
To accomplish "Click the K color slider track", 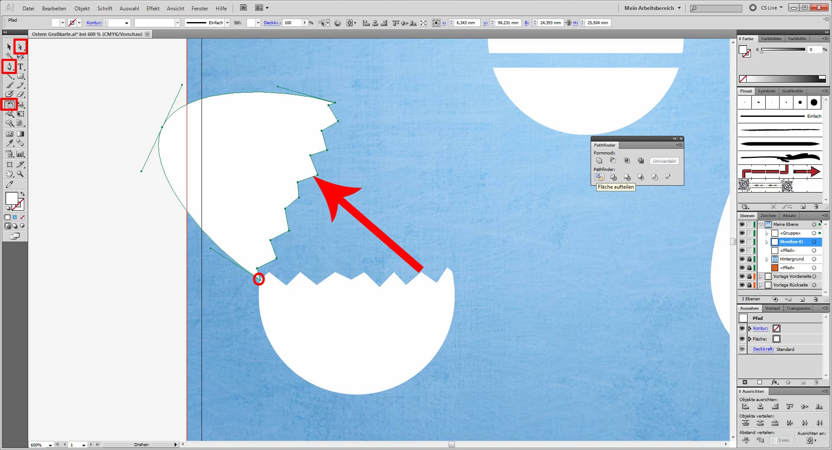I will tap(783, 50).
